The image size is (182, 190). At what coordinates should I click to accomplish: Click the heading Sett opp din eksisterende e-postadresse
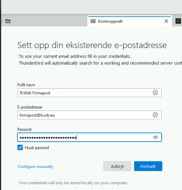92,45
